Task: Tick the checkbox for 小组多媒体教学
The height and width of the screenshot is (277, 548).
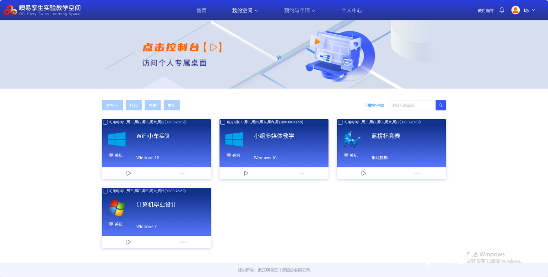Action: click(x=222, y=122)
